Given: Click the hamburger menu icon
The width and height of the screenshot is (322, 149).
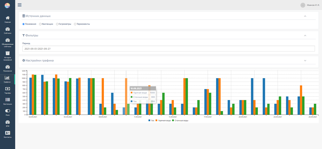Looking at the screenshot, I should [20, 5].
